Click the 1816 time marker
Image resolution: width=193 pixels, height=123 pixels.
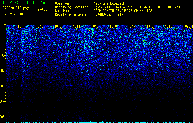pyautogui.click(x=113, y=26)
